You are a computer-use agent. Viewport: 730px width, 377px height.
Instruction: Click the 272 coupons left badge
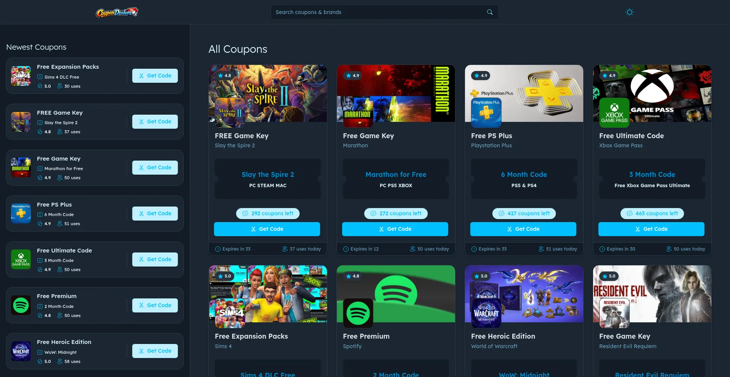(x=396, y=213)
